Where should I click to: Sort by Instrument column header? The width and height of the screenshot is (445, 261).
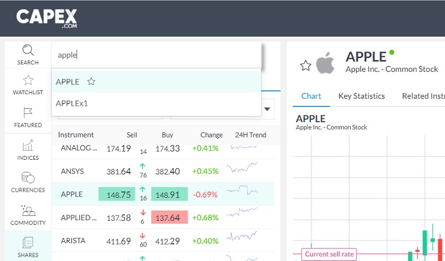(76, 135)
